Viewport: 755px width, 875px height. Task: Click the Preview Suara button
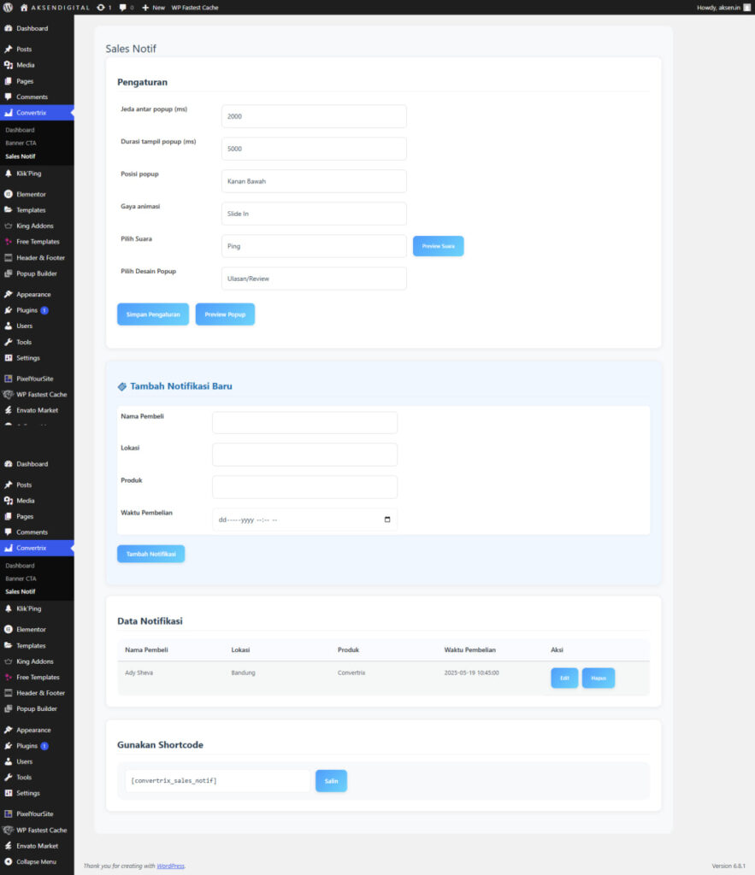pyautogui.click(x=438, y=246)
